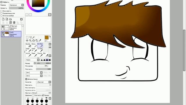Click the swatch panel corner button
Viewport: 186px width, 105px height.
coord(50,15)
